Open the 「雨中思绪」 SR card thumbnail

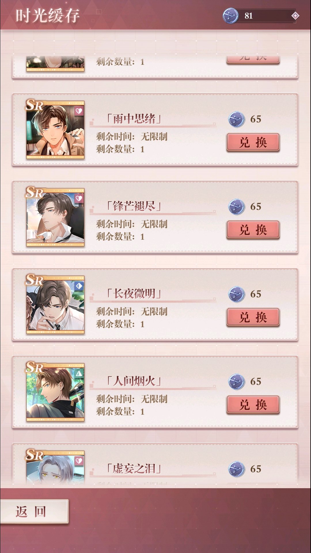pyautogui.click(x=55, y=130)
